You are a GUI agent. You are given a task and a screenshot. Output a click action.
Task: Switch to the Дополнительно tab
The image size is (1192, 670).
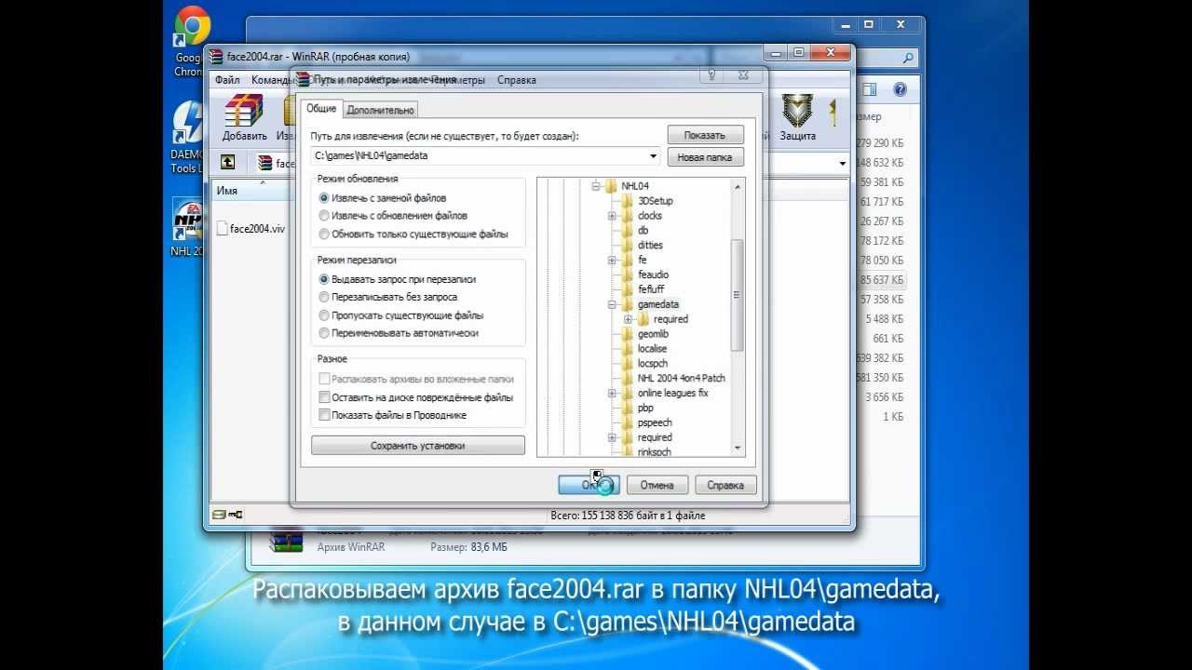pos(380,110)
